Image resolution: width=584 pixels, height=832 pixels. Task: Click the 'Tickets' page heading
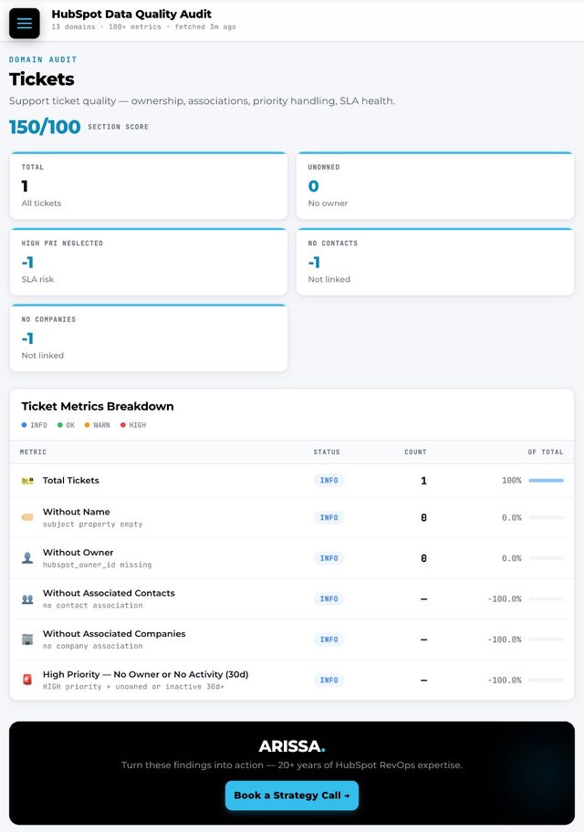point(41,79)
